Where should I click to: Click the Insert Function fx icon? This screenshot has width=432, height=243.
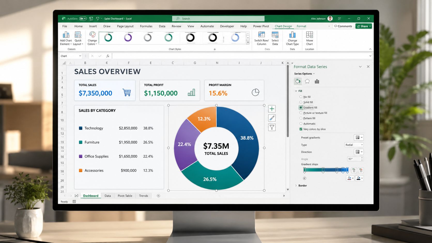coord(108,56)
